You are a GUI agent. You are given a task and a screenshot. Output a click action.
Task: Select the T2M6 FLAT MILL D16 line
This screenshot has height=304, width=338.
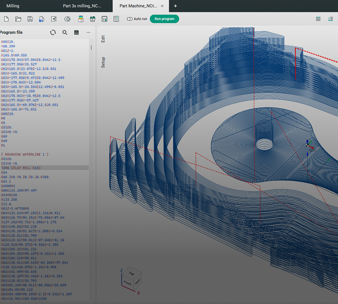coord(21,168)
